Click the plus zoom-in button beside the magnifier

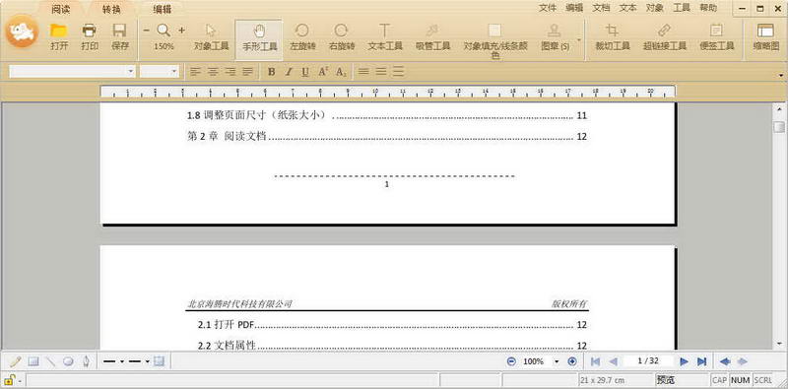pyautogui.click(x=181, y=31)
